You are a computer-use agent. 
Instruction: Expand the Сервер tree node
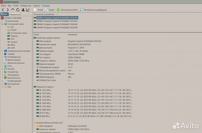tap(2, 54)
